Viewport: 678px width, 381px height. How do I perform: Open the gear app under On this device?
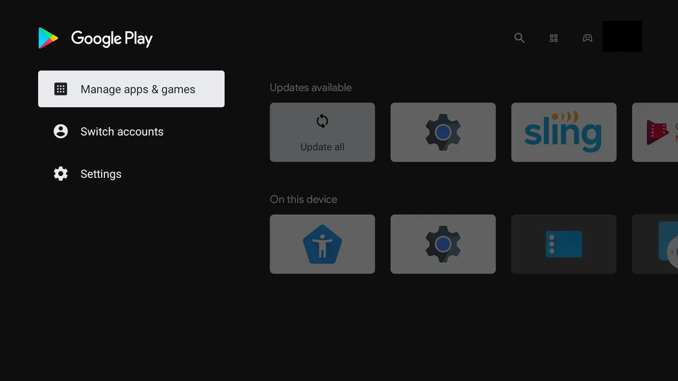point(443,244)
